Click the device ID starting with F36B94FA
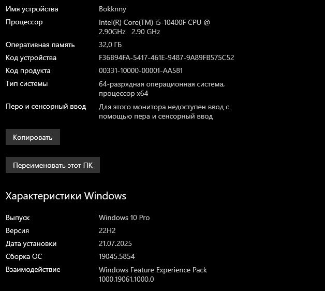 [166, 58]
